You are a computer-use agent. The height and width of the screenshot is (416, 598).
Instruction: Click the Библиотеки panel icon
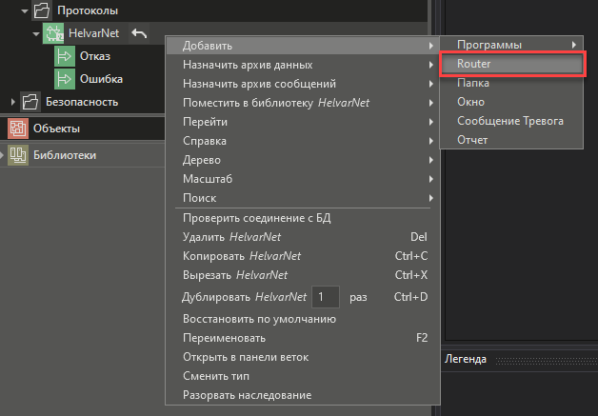[x=17, y=155]
